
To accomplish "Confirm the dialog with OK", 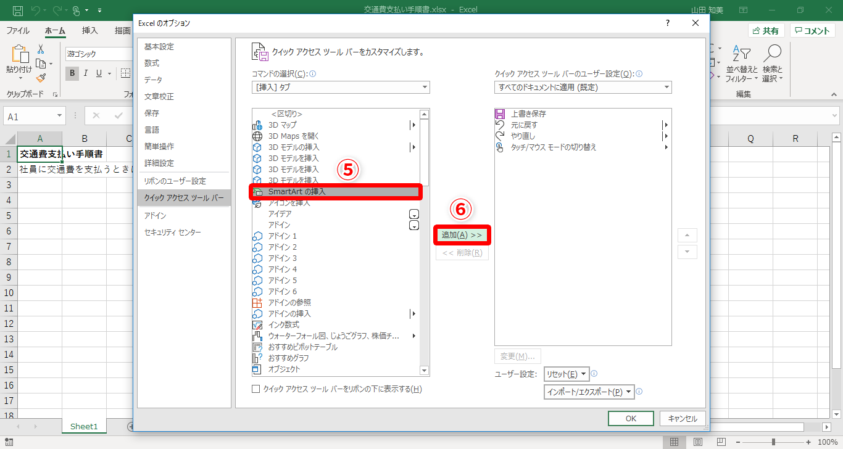I will pos(631,418).
